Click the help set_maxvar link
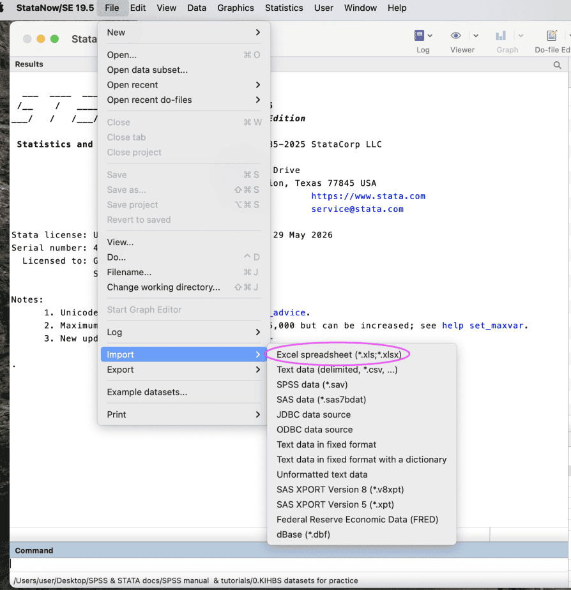The width and height of the screenshot is (571, 590). pyautogui.click(x=483, y=326)
